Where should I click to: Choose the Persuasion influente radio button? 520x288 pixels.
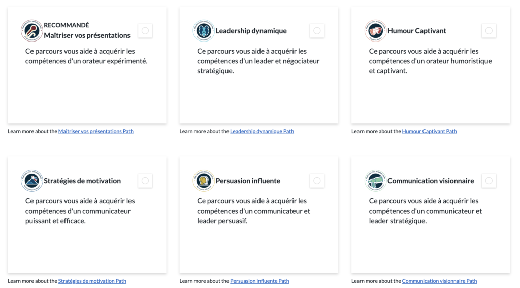pyautogui.click(x=317, y=181)
